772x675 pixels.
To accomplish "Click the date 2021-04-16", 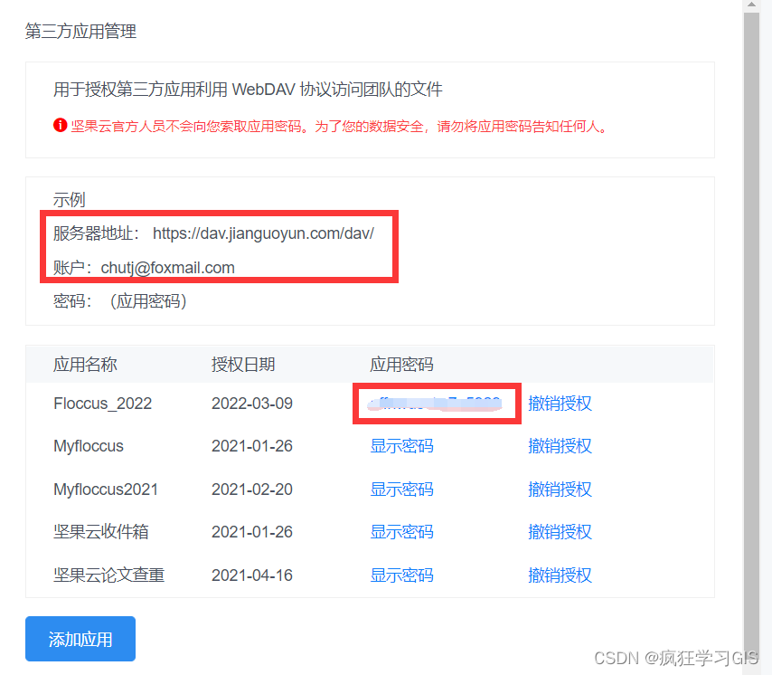I will point(252,575).
